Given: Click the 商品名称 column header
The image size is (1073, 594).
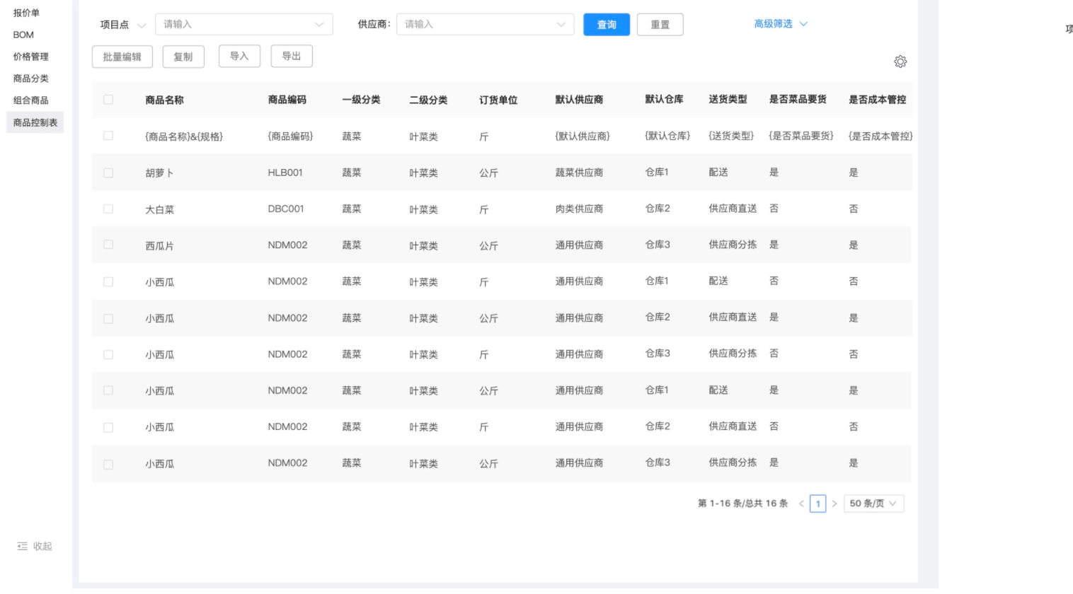Looking at the screenshot, I should point(164,100).
